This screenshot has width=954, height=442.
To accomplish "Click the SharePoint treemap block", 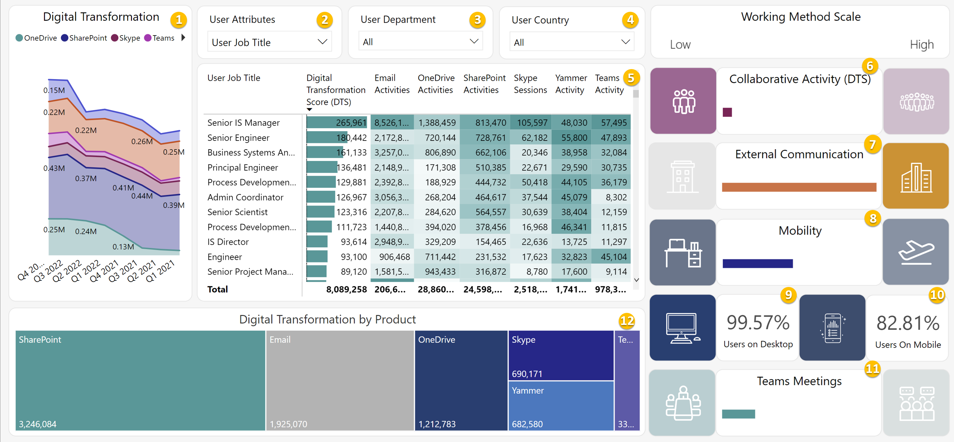I will 140,380.
